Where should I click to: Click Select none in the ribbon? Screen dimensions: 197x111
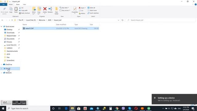[x=92, y=10]
